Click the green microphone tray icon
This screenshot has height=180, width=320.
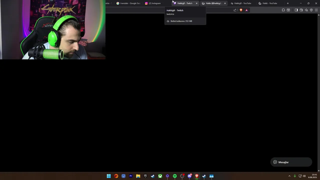(x=295, y=176)
